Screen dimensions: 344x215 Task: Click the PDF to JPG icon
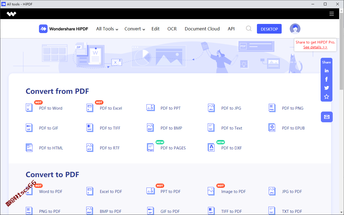coord(211,108)
